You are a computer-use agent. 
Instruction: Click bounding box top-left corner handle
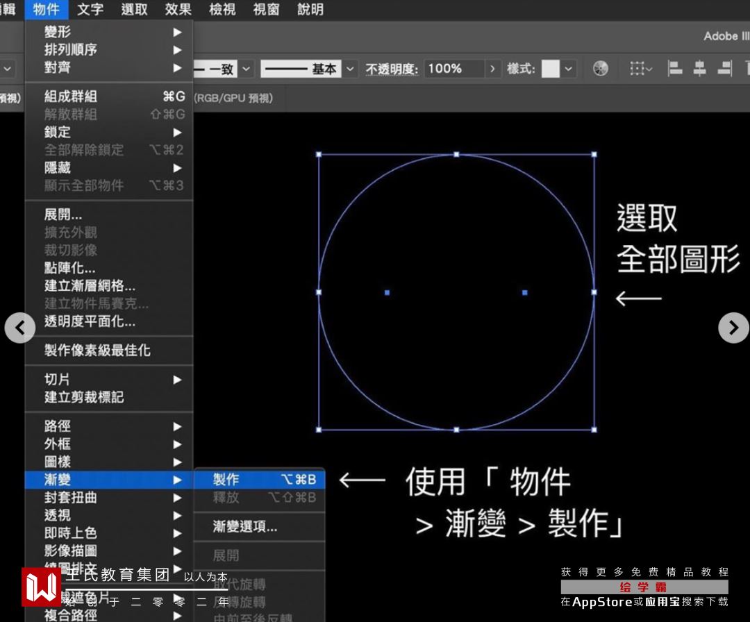click(x=319, y=154)
